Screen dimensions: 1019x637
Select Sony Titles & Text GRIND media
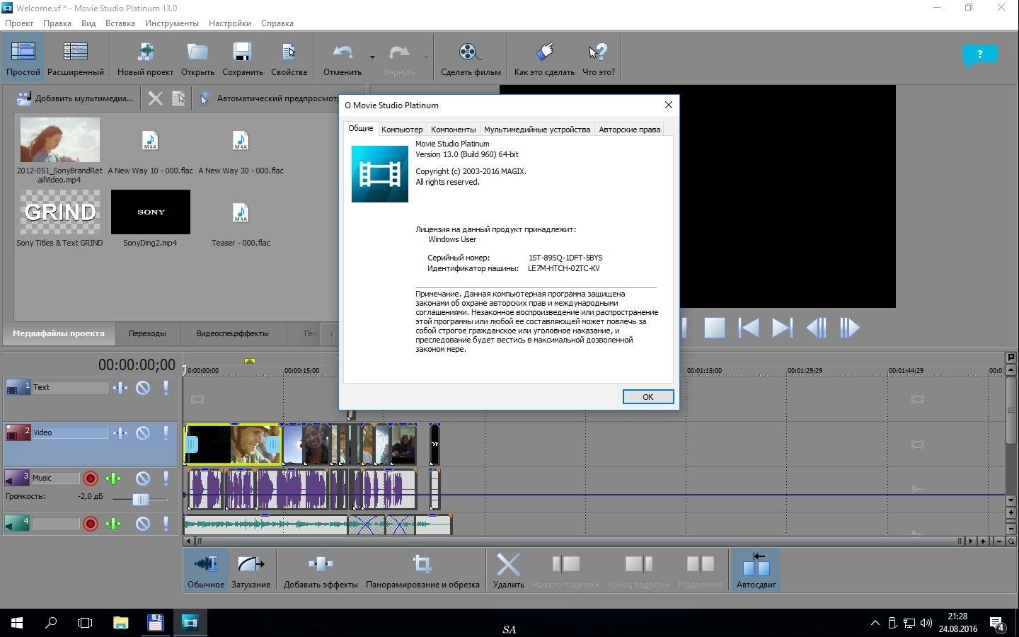(60, 212)
